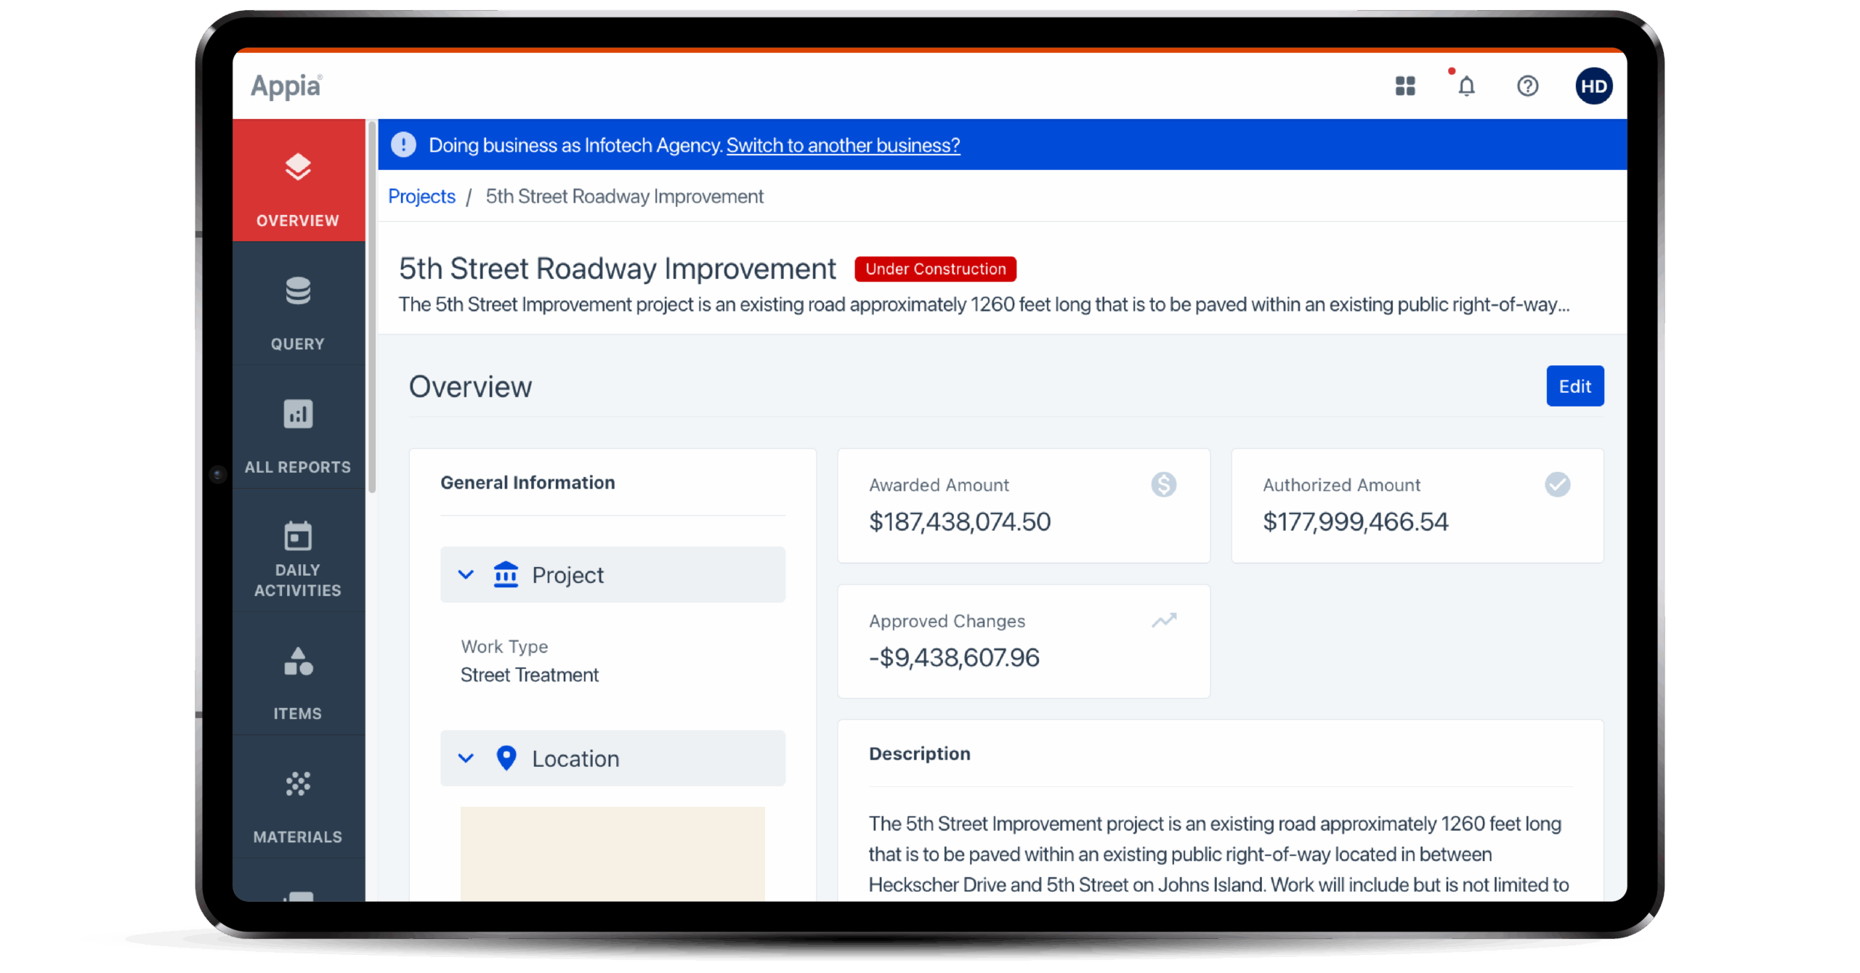Click Switch to another business link
Image resolution: width=1860 pixels, height=973 pixels.
(843, 145)
